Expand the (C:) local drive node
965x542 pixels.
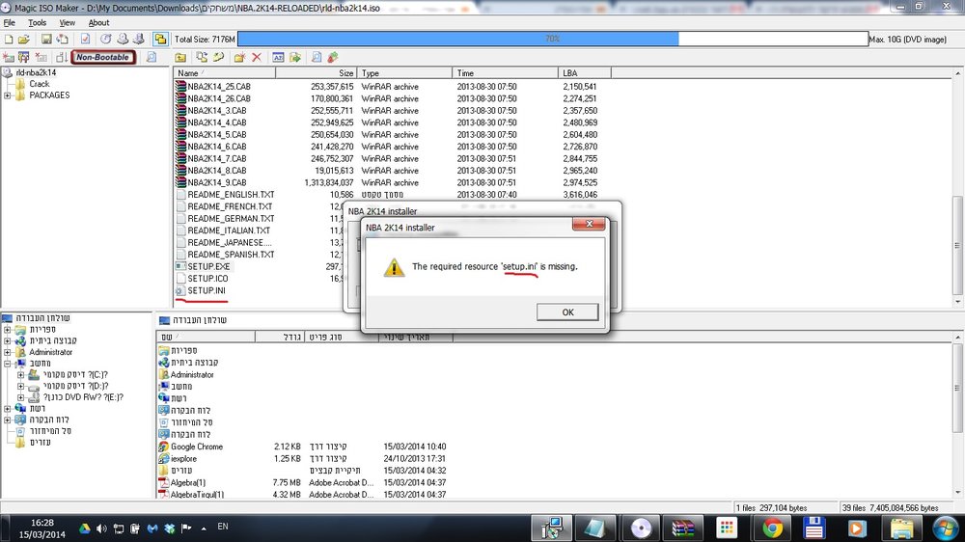click(x=21, y=374)
